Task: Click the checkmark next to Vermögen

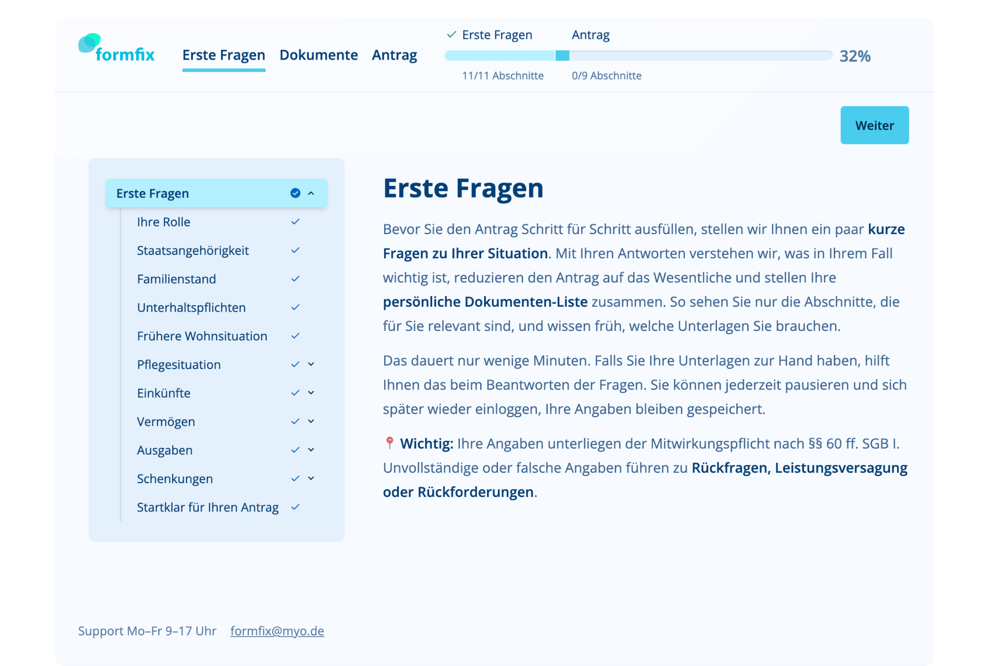Action: (295, 421)
